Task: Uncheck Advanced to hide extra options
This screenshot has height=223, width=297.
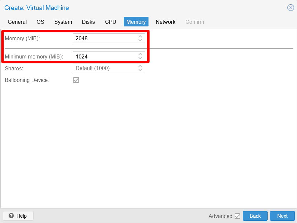Action: pyautogui.click(x=238, y=216)
